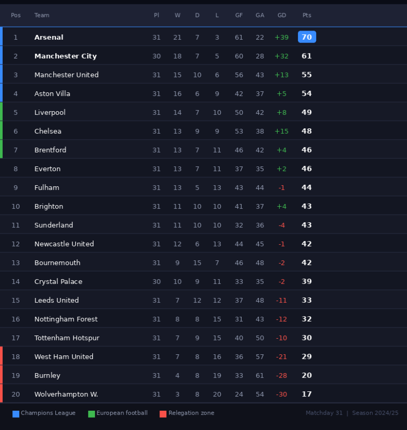This screenshot has width=407, height=430.
Task: Click the Tottenham Hotspur team name
Action: (67, 338)
